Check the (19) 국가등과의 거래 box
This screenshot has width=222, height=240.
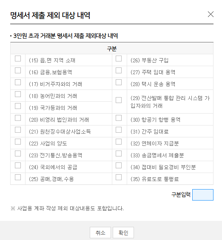click(x=18, y=106)
